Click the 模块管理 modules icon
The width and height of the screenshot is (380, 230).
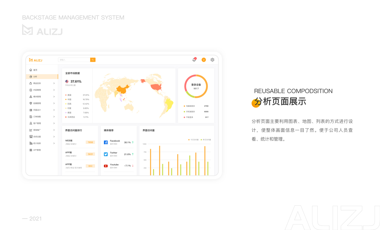pyautogui.click(x=31, y=97)
